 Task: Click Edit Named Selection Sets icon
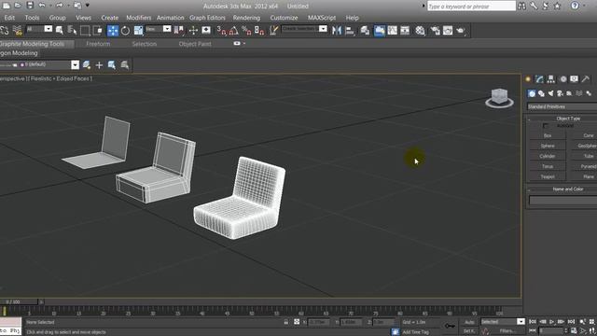click(273, 31)
